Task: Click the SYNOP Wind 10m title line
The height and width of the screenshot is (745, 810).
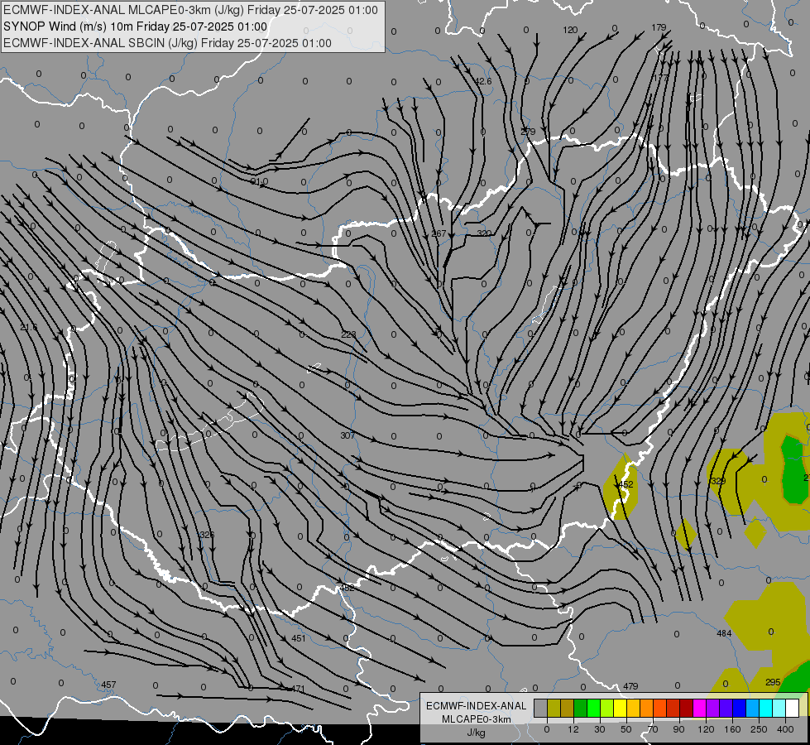Action: coord(136,26)
